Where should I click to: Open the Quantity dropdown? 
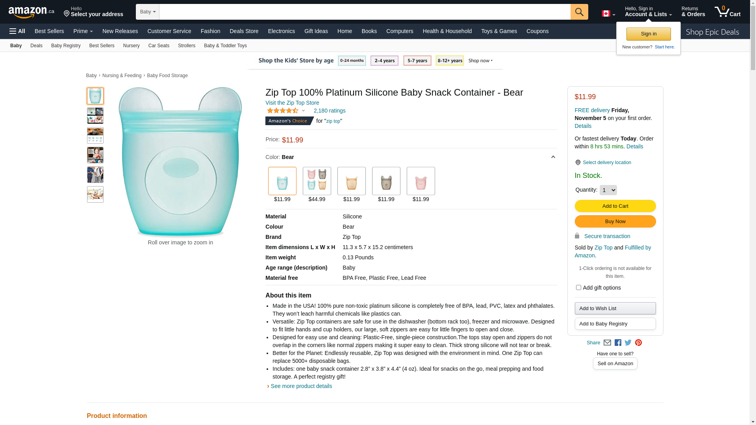[608, 190]
